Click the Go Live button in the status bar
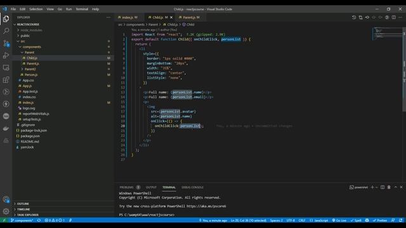This screenshot has width=406, height=228. (x=339, y=220)
